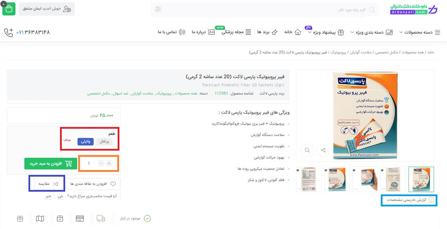Click the quantity input field
This screenshot has width=447, height=229.
(x=89, y=164)
